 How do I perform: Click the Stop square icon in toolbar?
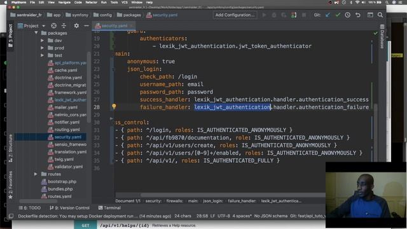coord(304,15)
